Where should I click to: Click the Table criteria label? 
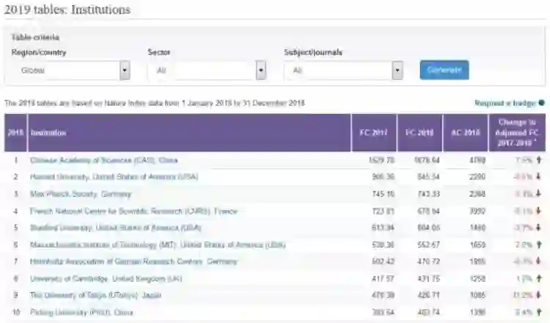(x=35, y=37)
